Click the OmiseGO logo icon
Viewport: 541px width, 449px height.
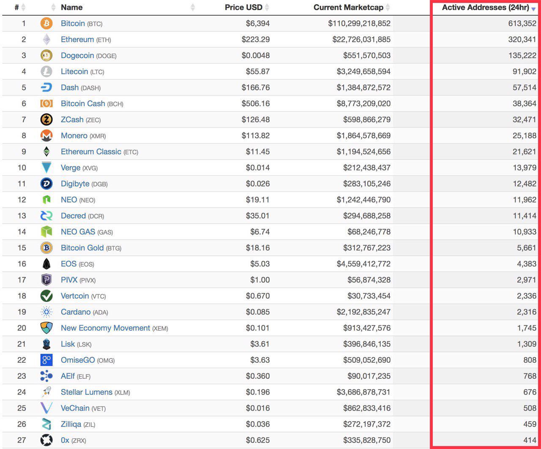(x=46, y=360)
